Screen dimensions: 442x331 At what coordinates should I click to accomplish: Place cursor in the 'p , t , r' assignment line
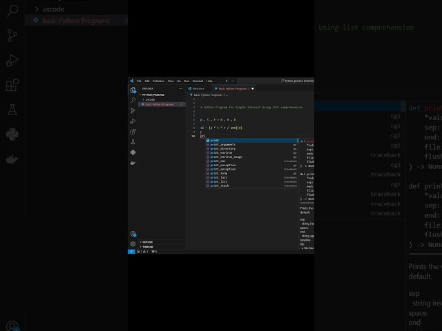(218, 119)
